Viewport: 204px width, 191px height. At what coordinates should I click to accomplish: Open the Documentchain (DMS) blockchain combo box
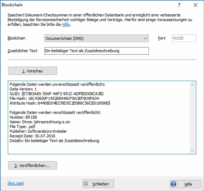click(96, 38)
